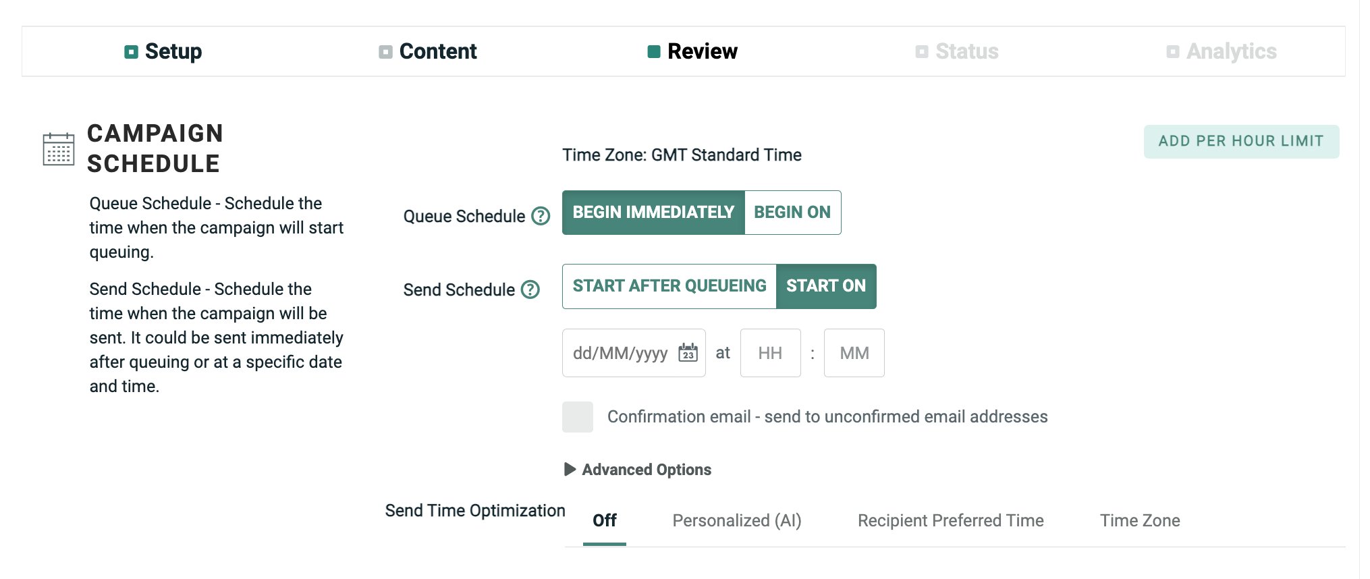Click the MM minutes input field
Viewport: 1370px width, 579px height.
pos(854,353)
